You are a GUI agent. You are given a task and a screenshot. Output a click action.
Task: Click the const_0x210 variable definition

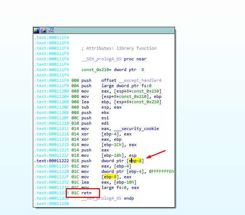92,70
